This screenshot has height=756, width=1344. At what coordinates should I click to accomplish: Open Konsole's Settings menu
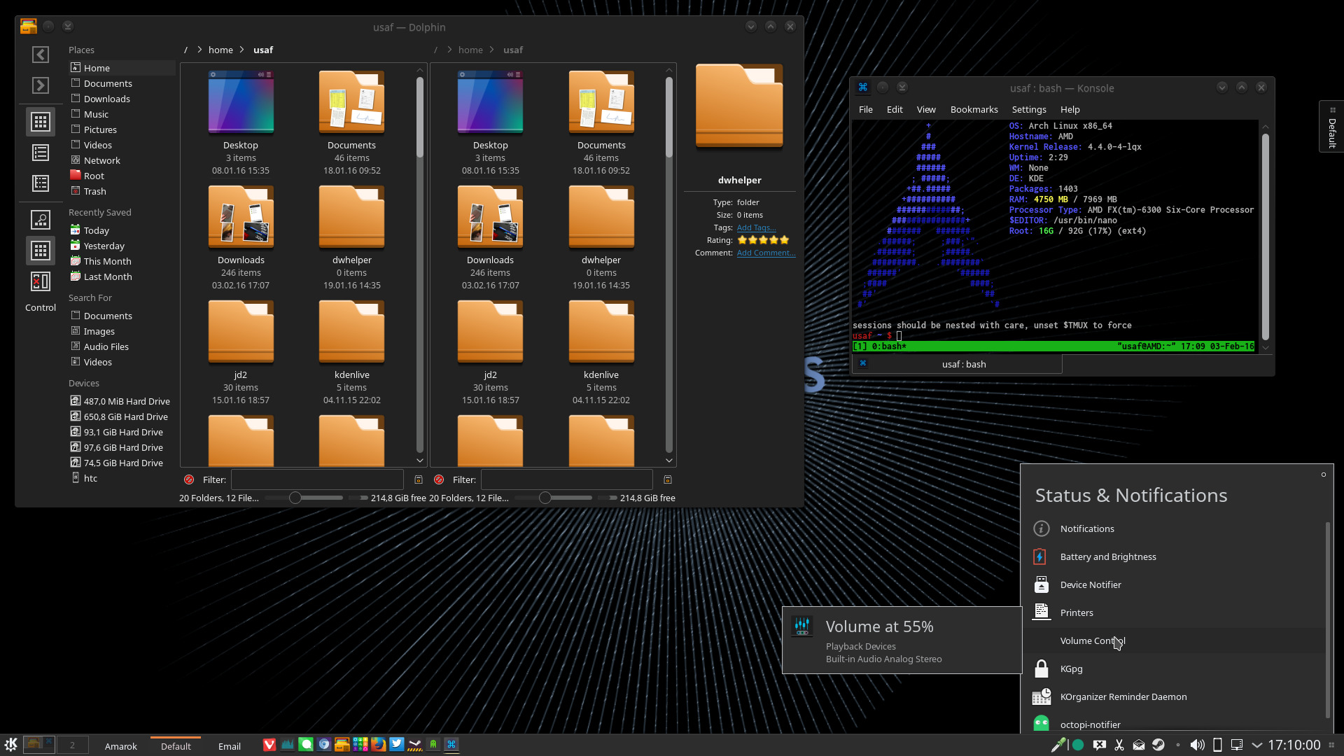pyautogui.click(x=1029, y=109)
